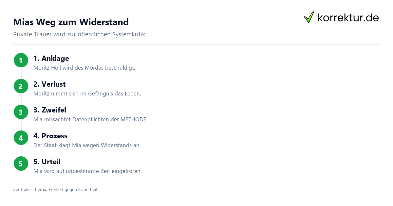Select the heading '4. Prozess'
Viewport: 393px width, 206px height.
(x=50, y=136)
